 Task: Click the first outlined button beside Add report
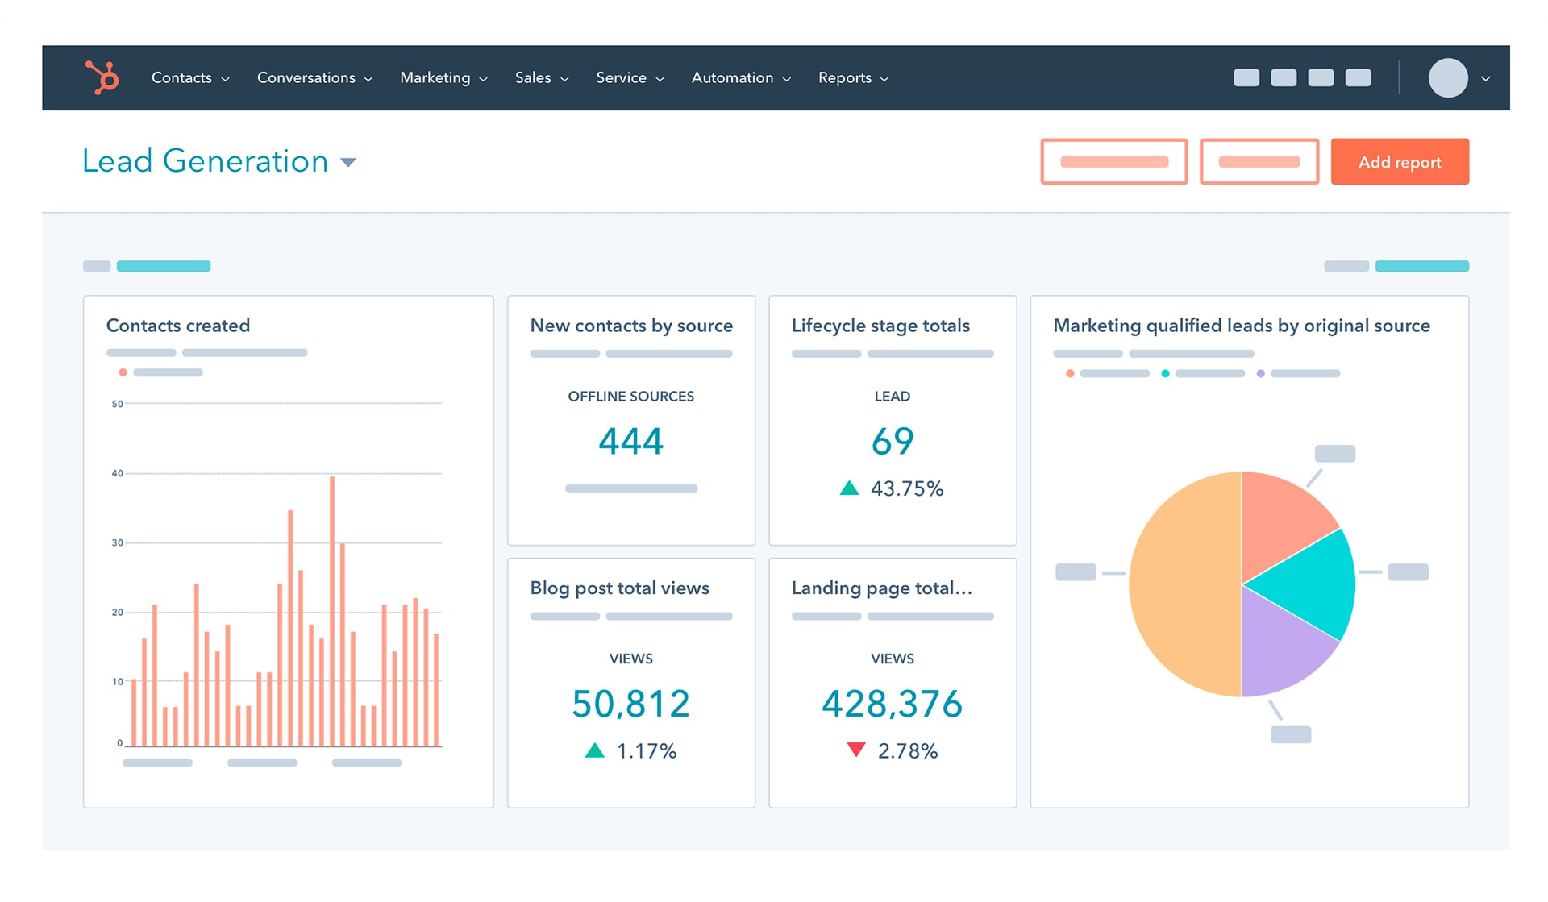1113,162
